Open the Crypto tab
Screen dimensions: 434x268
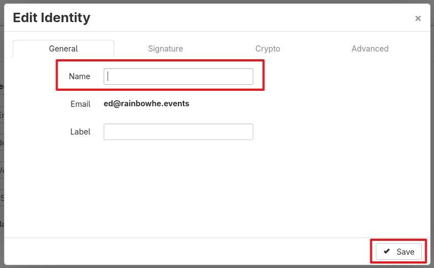(x=268, y=49)
